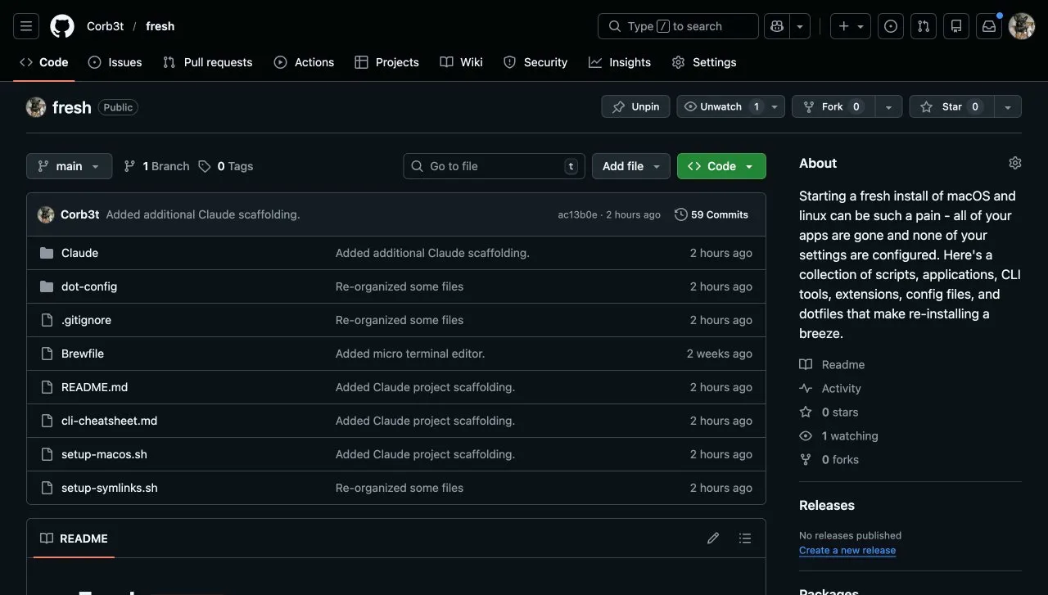Switch to the Actions tab

(x=304, y=62)
